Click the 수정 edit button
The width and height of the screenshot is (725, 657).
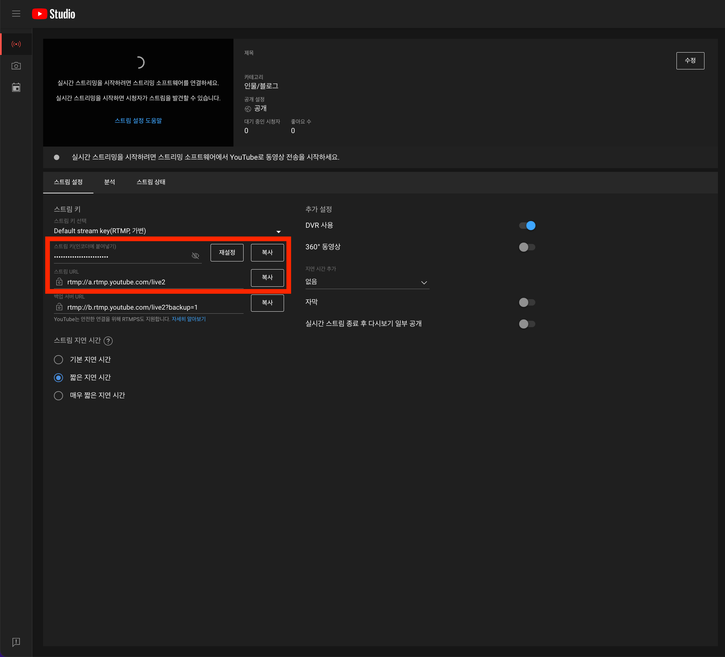coord(690,61)
